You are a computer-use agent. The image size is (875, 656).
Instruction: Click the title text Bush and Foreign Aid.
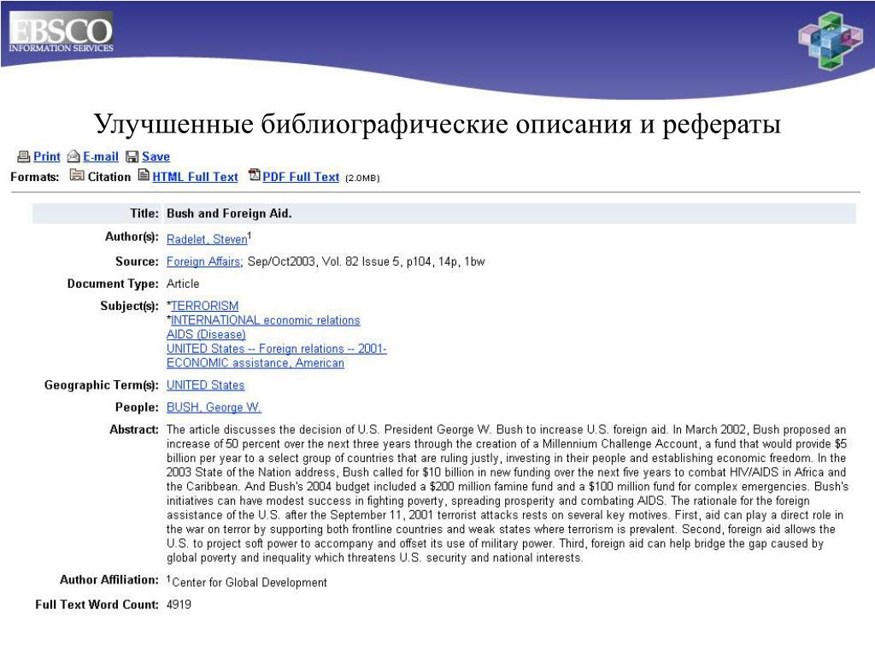coord(229,214)
